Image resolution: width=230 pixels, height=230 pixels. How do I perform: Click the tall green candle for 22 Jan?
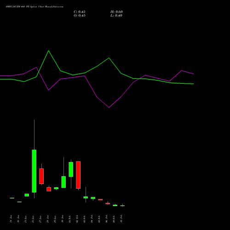[x=34, y=171]
